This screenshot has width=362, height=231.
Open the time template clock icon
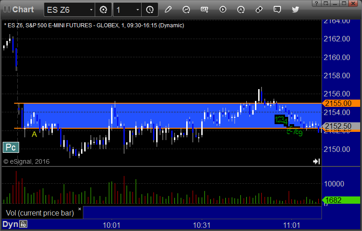[150, 10]
